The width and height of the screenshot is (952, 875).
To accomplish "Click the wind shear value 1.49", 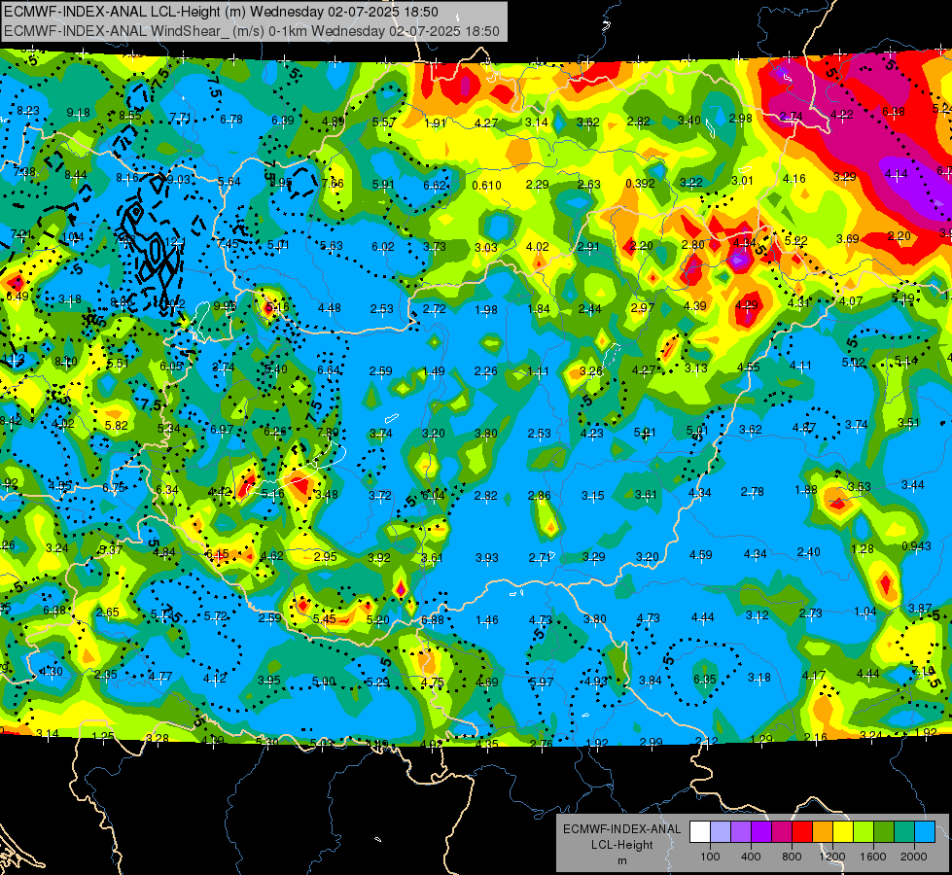I will [433, 371].
